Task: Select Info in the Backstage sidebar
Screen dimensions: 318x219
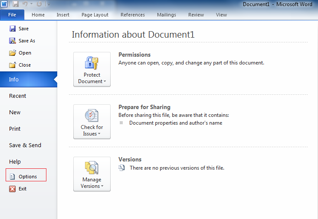Action: [29, 79]
